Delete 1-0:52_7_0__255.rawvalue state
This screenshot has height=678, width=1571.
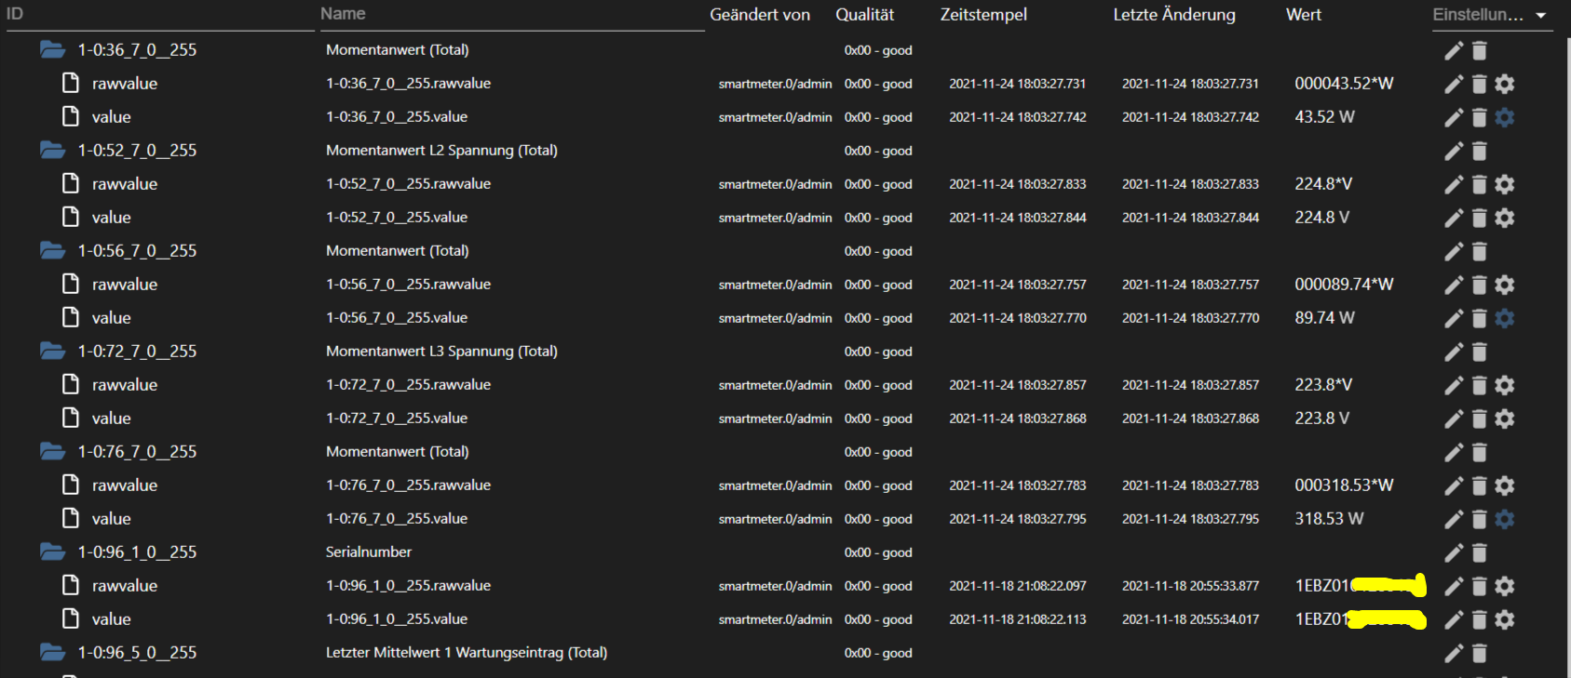coord(1479,184)
